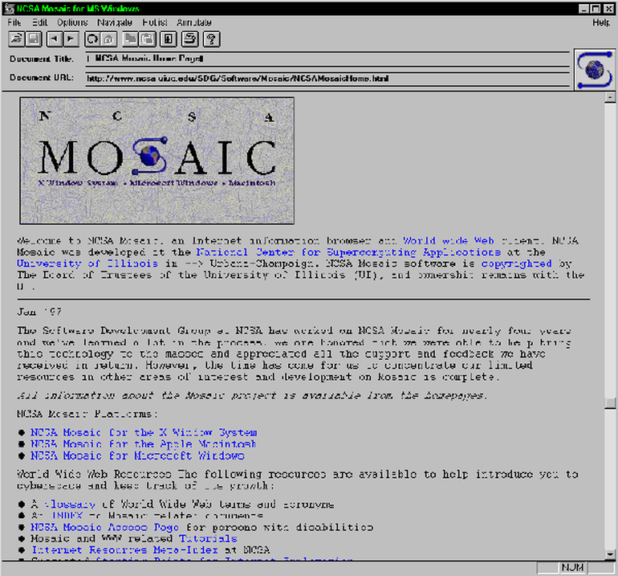
Task: Open the Help menu
Action: [601, 22]
